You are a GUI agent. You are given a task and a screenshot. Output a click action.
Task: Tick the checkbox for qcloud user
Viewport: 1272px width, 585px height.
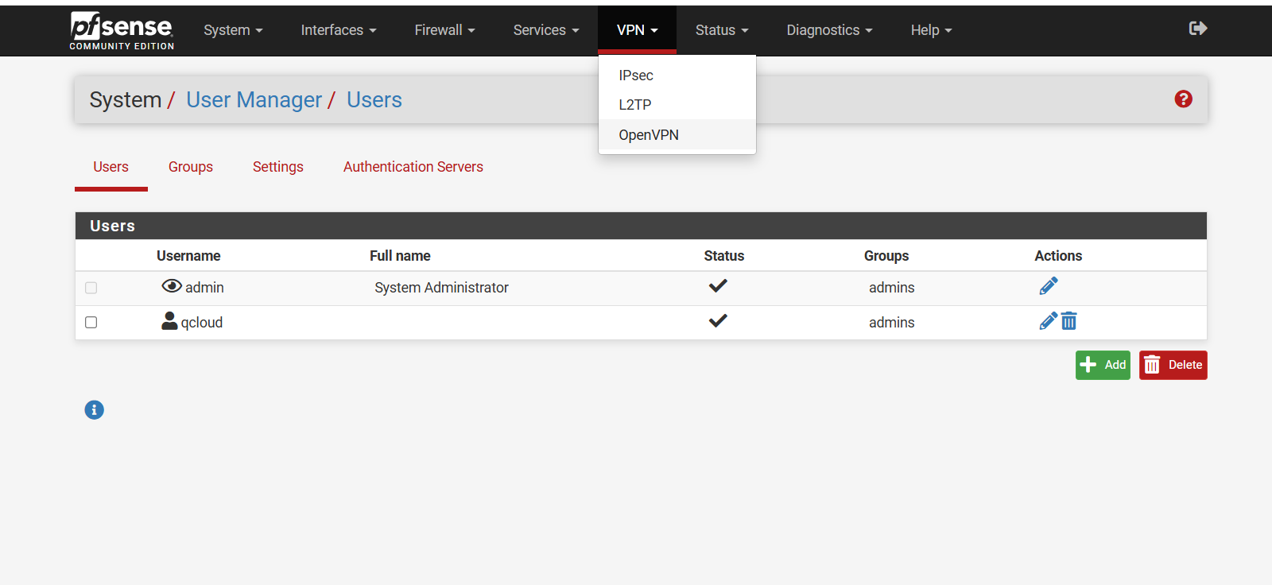[91, 323]
